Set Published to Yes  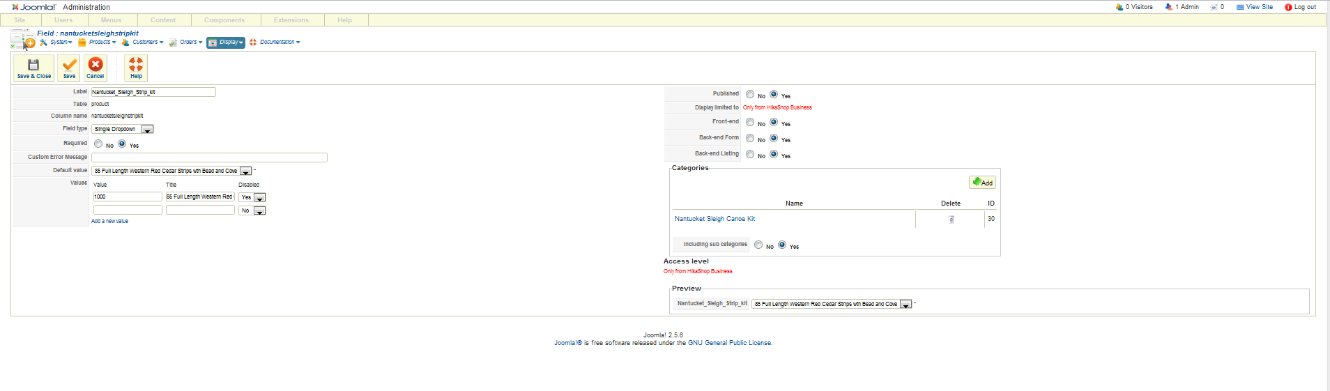pos(774,94)
